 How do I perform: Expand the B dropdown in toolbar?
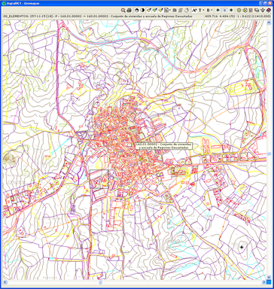pos(212,11)
